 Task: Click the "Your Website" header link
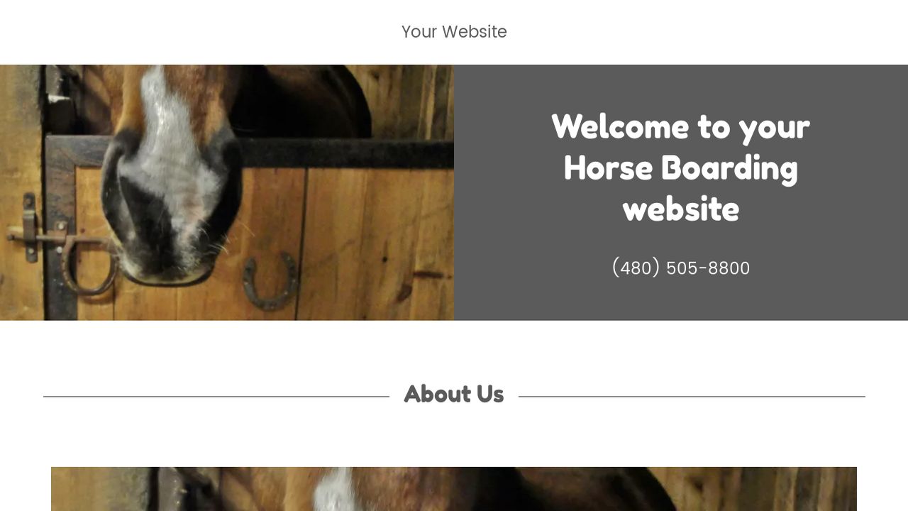coord(454,32)
